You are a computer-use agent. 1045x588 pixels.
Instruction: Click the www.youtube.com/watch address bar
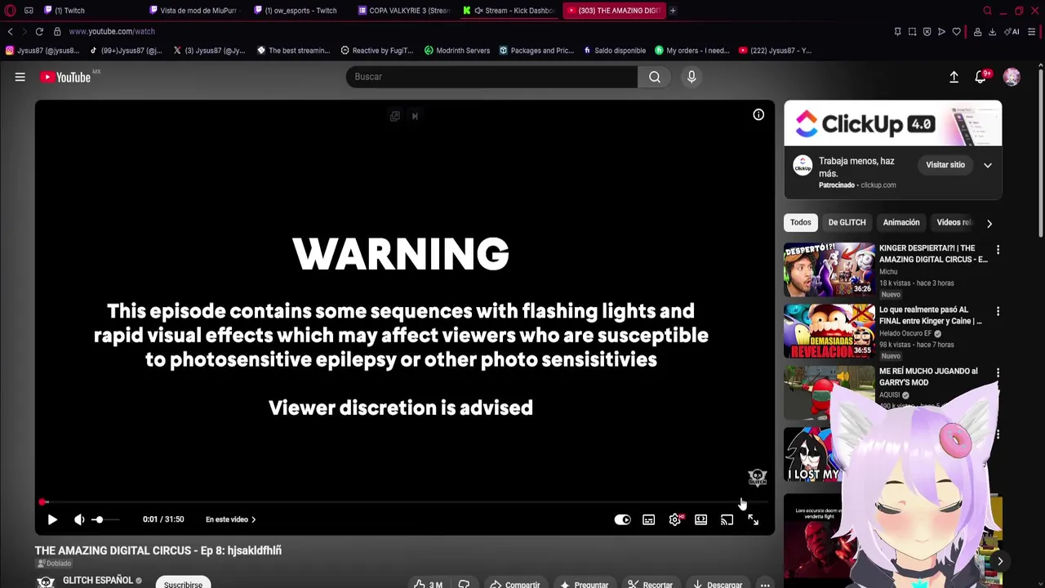tap(112, 31)
